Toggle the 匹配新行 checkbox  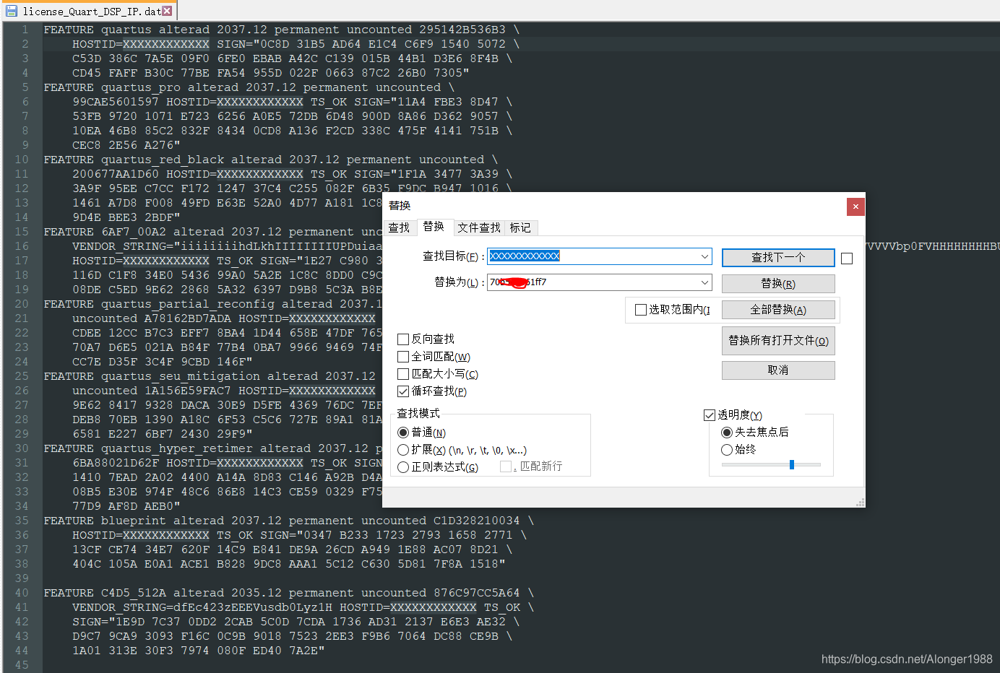506,466
